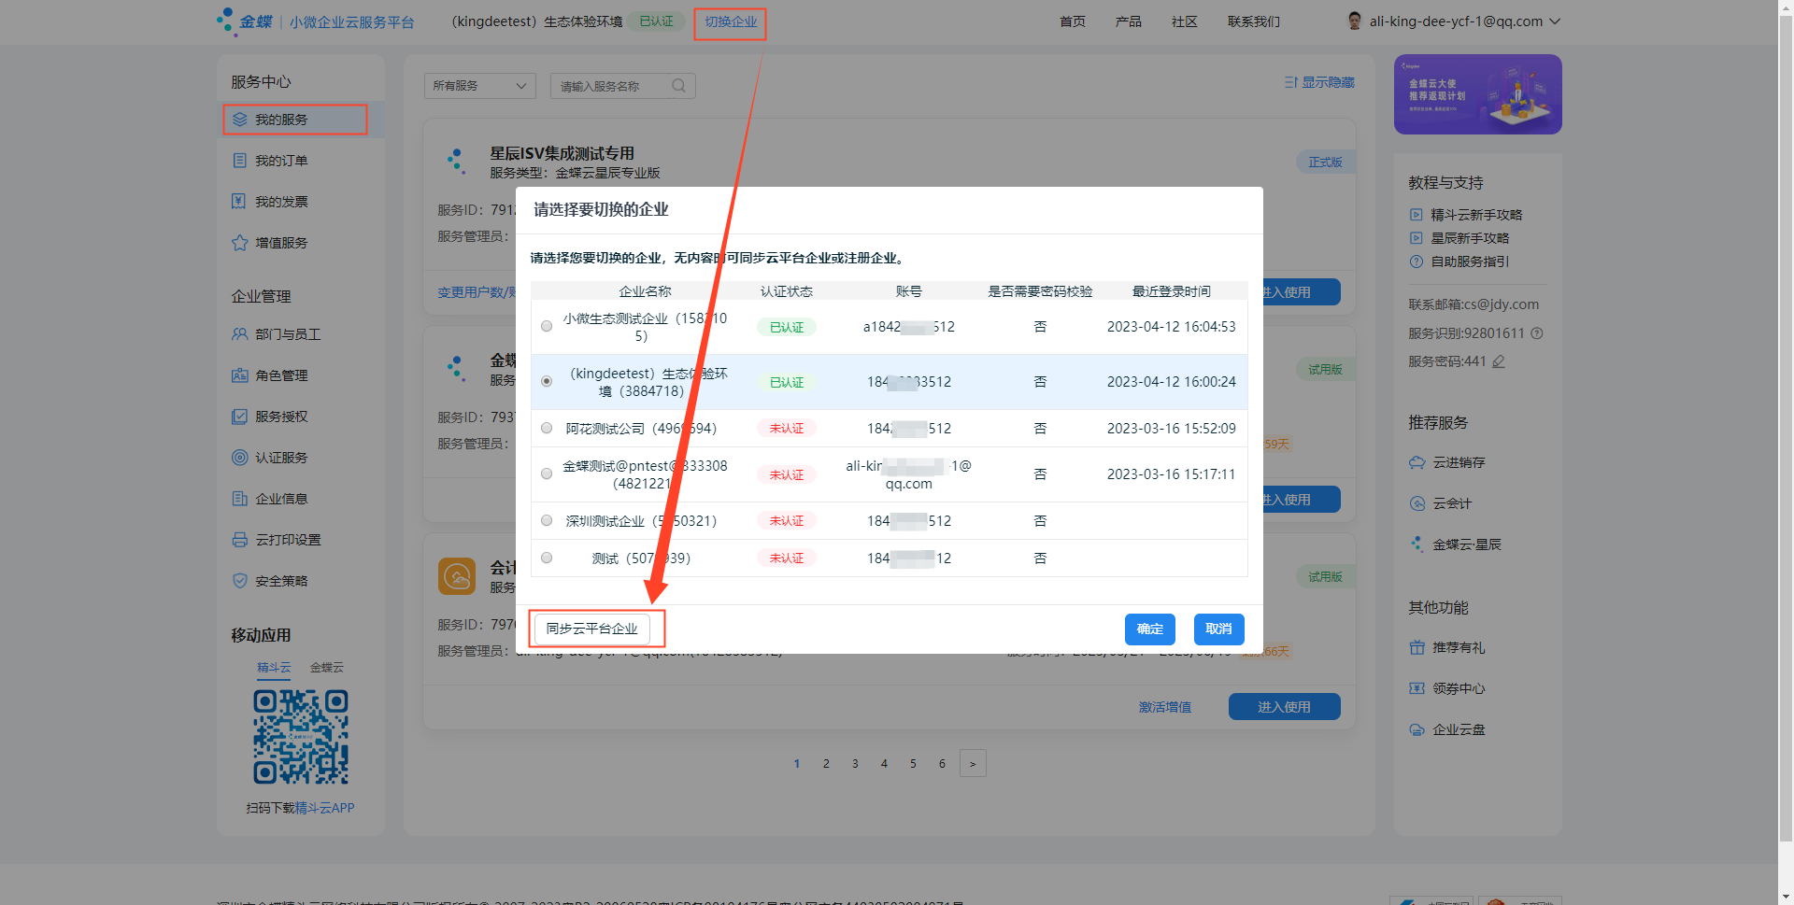Select the 深圳测试企业 radio button

click(x=547, y=520)
